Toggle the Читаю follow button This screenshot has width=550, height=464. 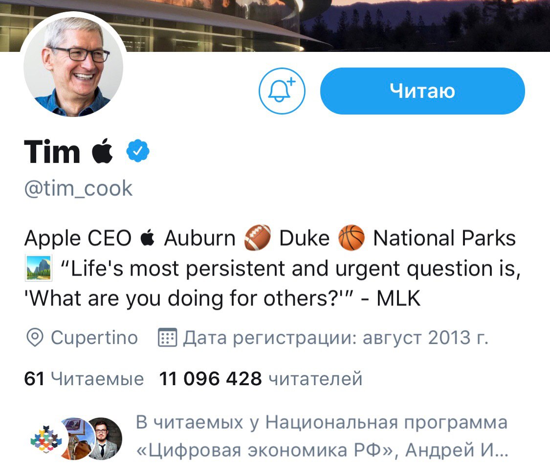tap(422, 91)
